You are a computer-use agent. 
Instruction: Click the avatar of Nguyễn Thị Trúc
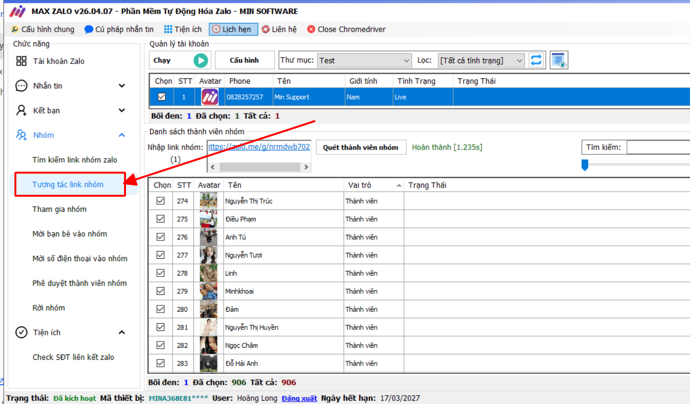[x=208, y=201]
